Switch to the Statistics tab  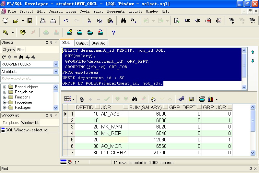pyautogui.click(x=99, y=43)
